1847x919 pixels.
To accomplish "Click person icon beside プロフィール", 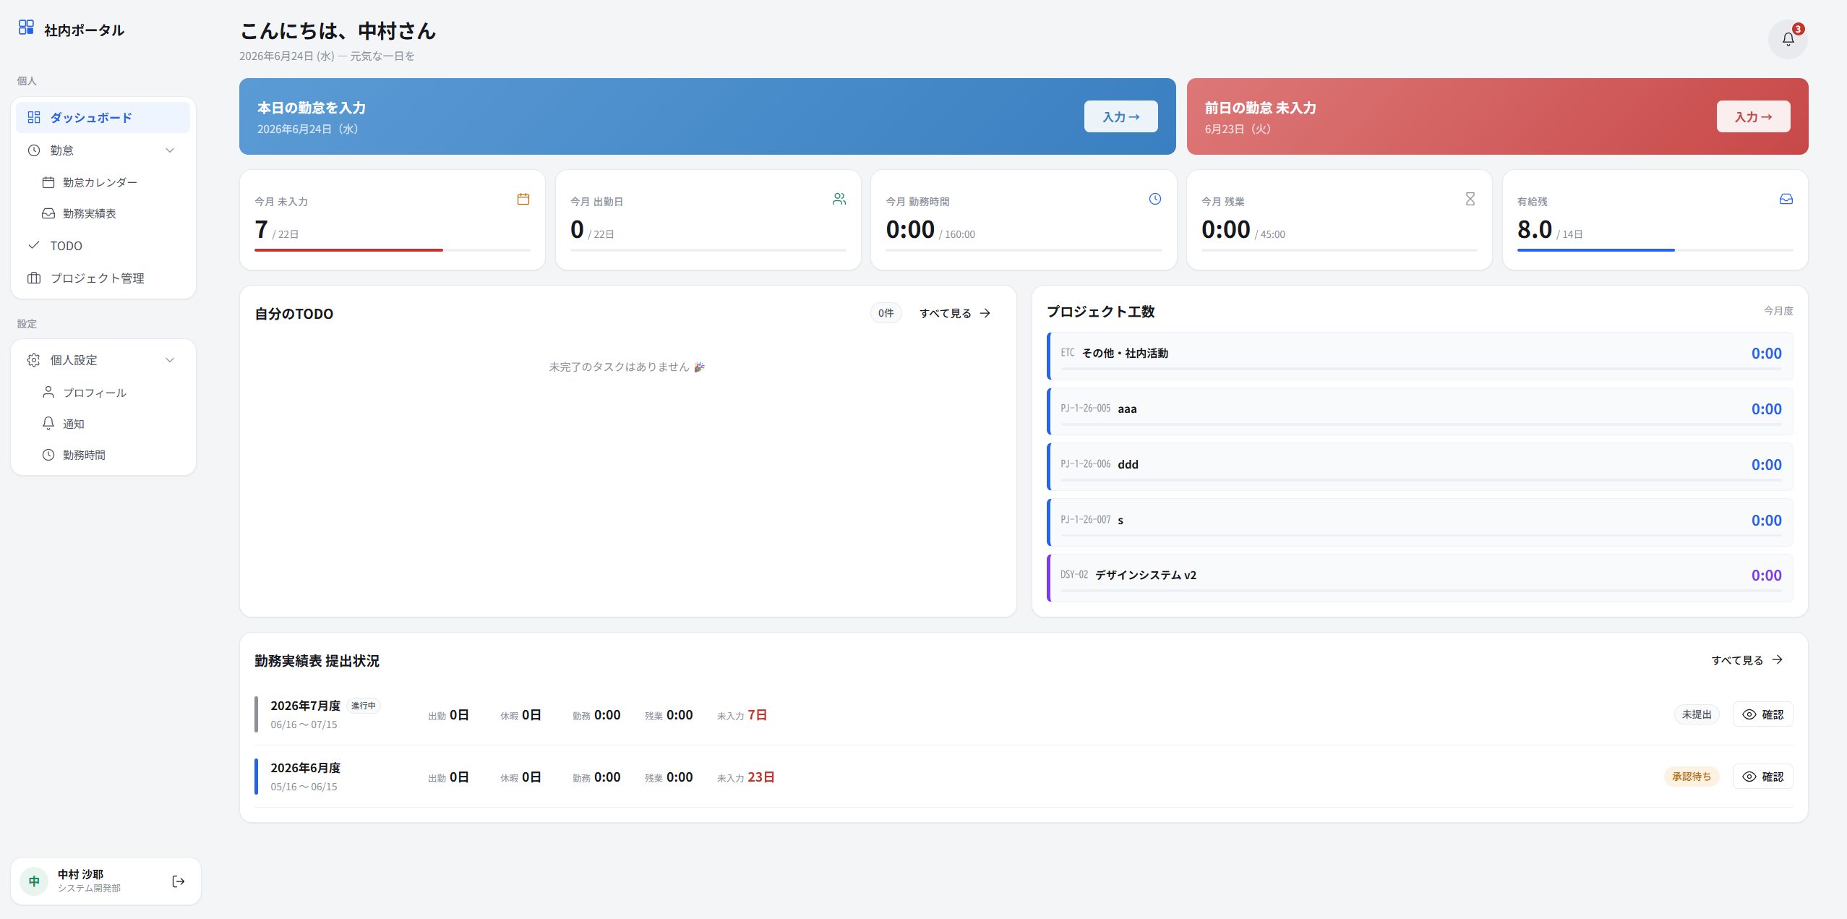I will click(48, 392).
